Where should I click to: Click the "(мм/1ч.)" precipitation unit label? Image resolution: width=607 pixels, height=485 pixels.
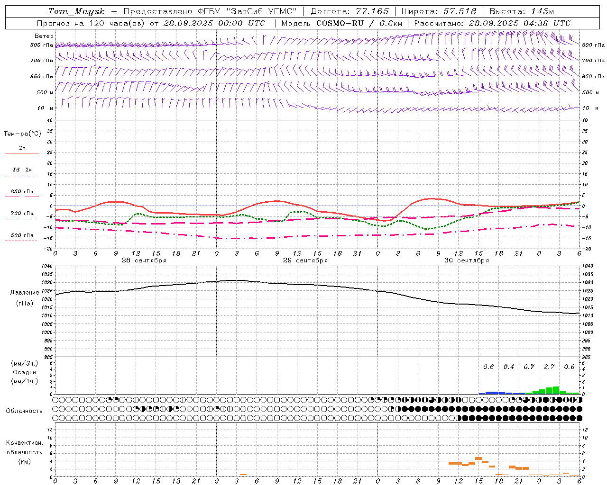click(25, 381)
